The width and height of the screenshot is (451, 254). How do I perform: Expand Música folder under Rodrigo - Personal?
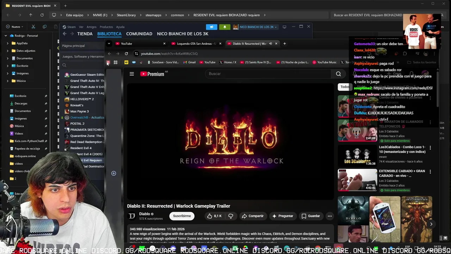[x=8, y=81]
